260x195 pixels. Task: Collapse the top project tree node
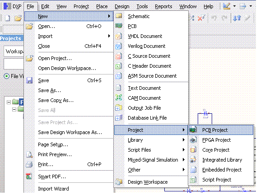click(x=9, y=102)
